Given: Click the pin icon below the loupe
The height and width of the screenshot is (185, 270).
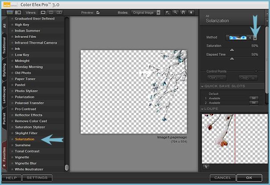Looking at the screenshot, I should coord(206,167).
